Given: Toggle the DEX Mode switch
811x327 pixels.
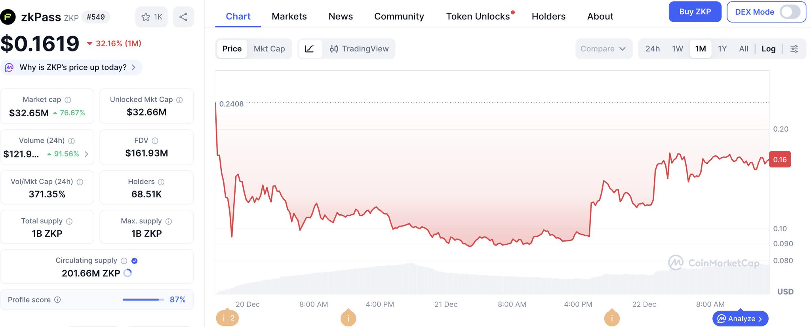Looking at the screenshot, I should coord(790,12).
